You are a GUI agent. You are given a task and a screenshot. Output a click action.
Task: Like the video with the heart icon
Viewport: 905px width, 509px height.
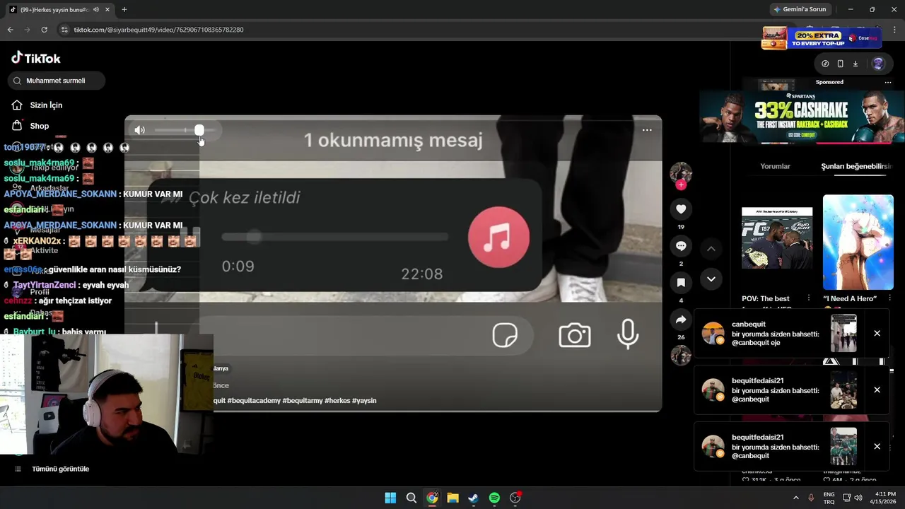[x=681, y=209]
